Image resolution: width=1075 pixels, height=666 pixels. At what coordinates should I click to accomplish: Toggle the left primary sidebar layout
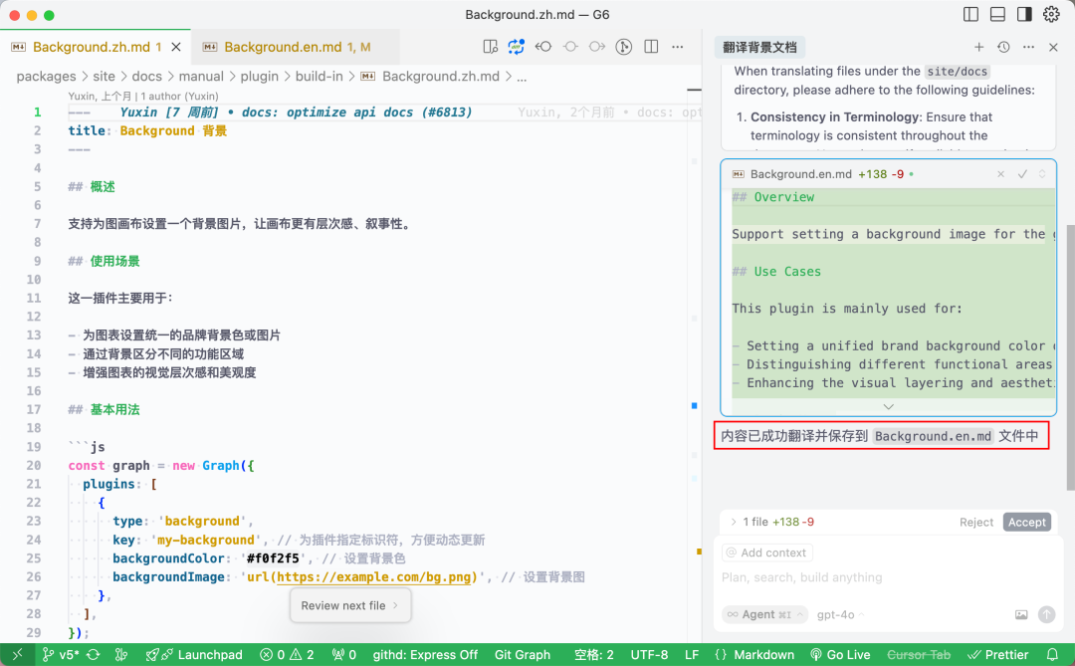[x=971, y=15]
